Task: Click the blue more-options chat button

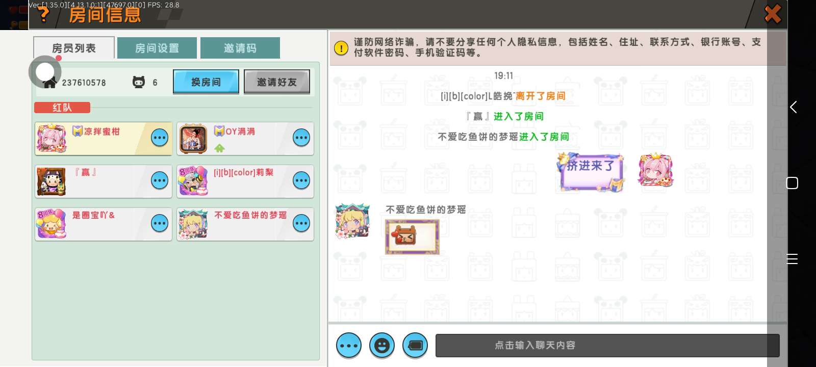Action: (x=349, y=346)
